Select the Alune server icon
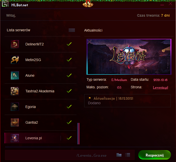 [x=15, y=75]
